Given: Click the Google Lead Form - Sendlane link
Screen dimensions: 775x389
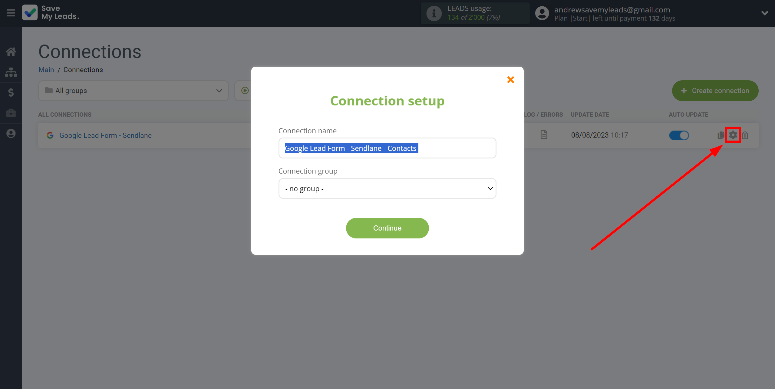Looking at the screenshot, I should coord(105,135).
